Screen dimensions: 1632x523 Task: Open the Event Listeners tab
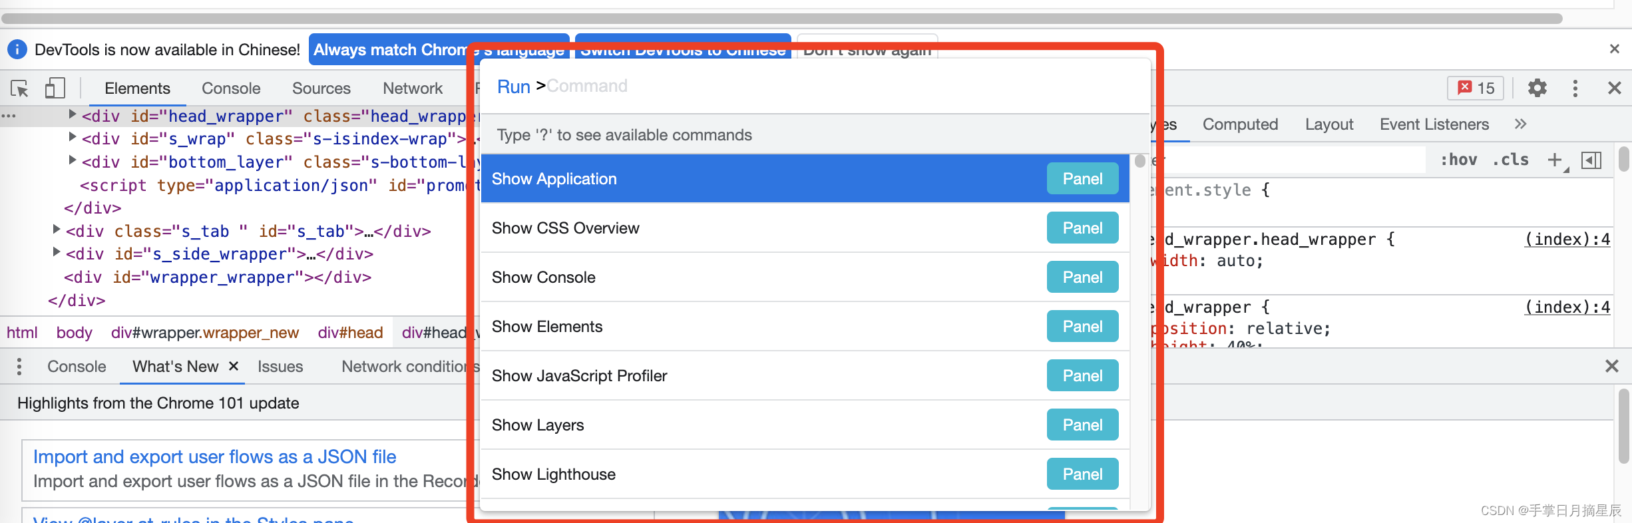(x=1434, y=124)
